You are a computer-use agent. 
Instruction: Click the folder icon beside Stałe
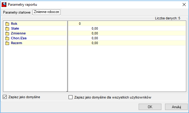[x=7, y=29]
